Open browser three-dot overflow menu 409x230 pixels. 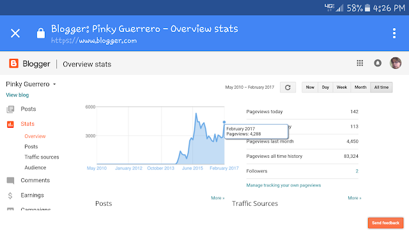coord(394,33)
